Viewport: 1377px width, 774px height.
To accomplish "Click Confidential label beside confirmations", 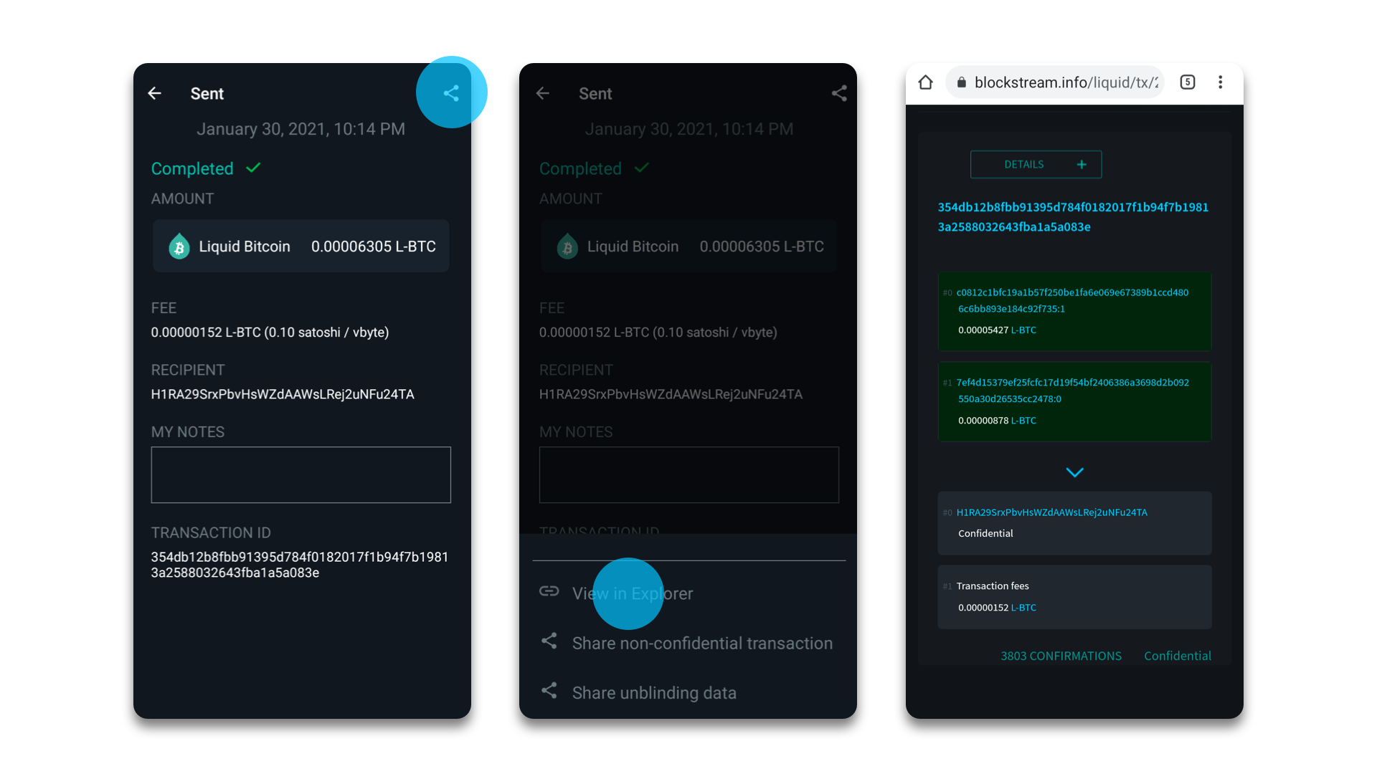I will coord(1178,656).
